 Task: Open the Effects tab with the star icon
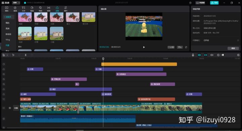40,9
